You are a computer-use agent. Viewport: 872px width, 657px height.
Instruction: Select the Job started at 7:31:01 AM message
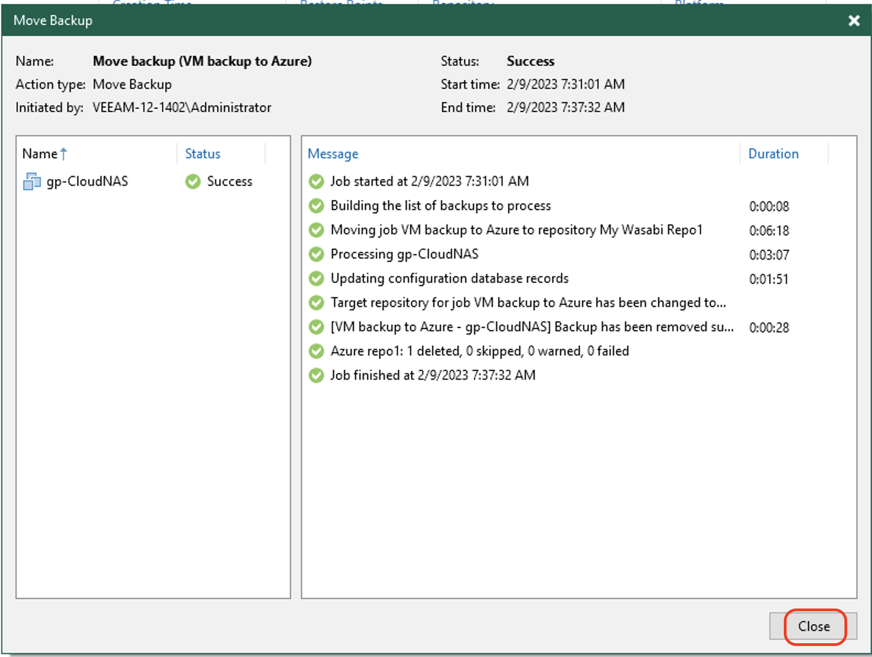(x=429, y=181)
